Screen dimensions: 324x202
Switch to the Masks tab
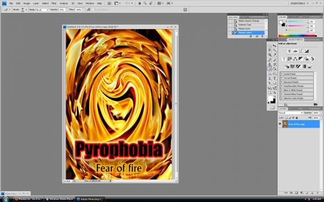click(282, 39)
